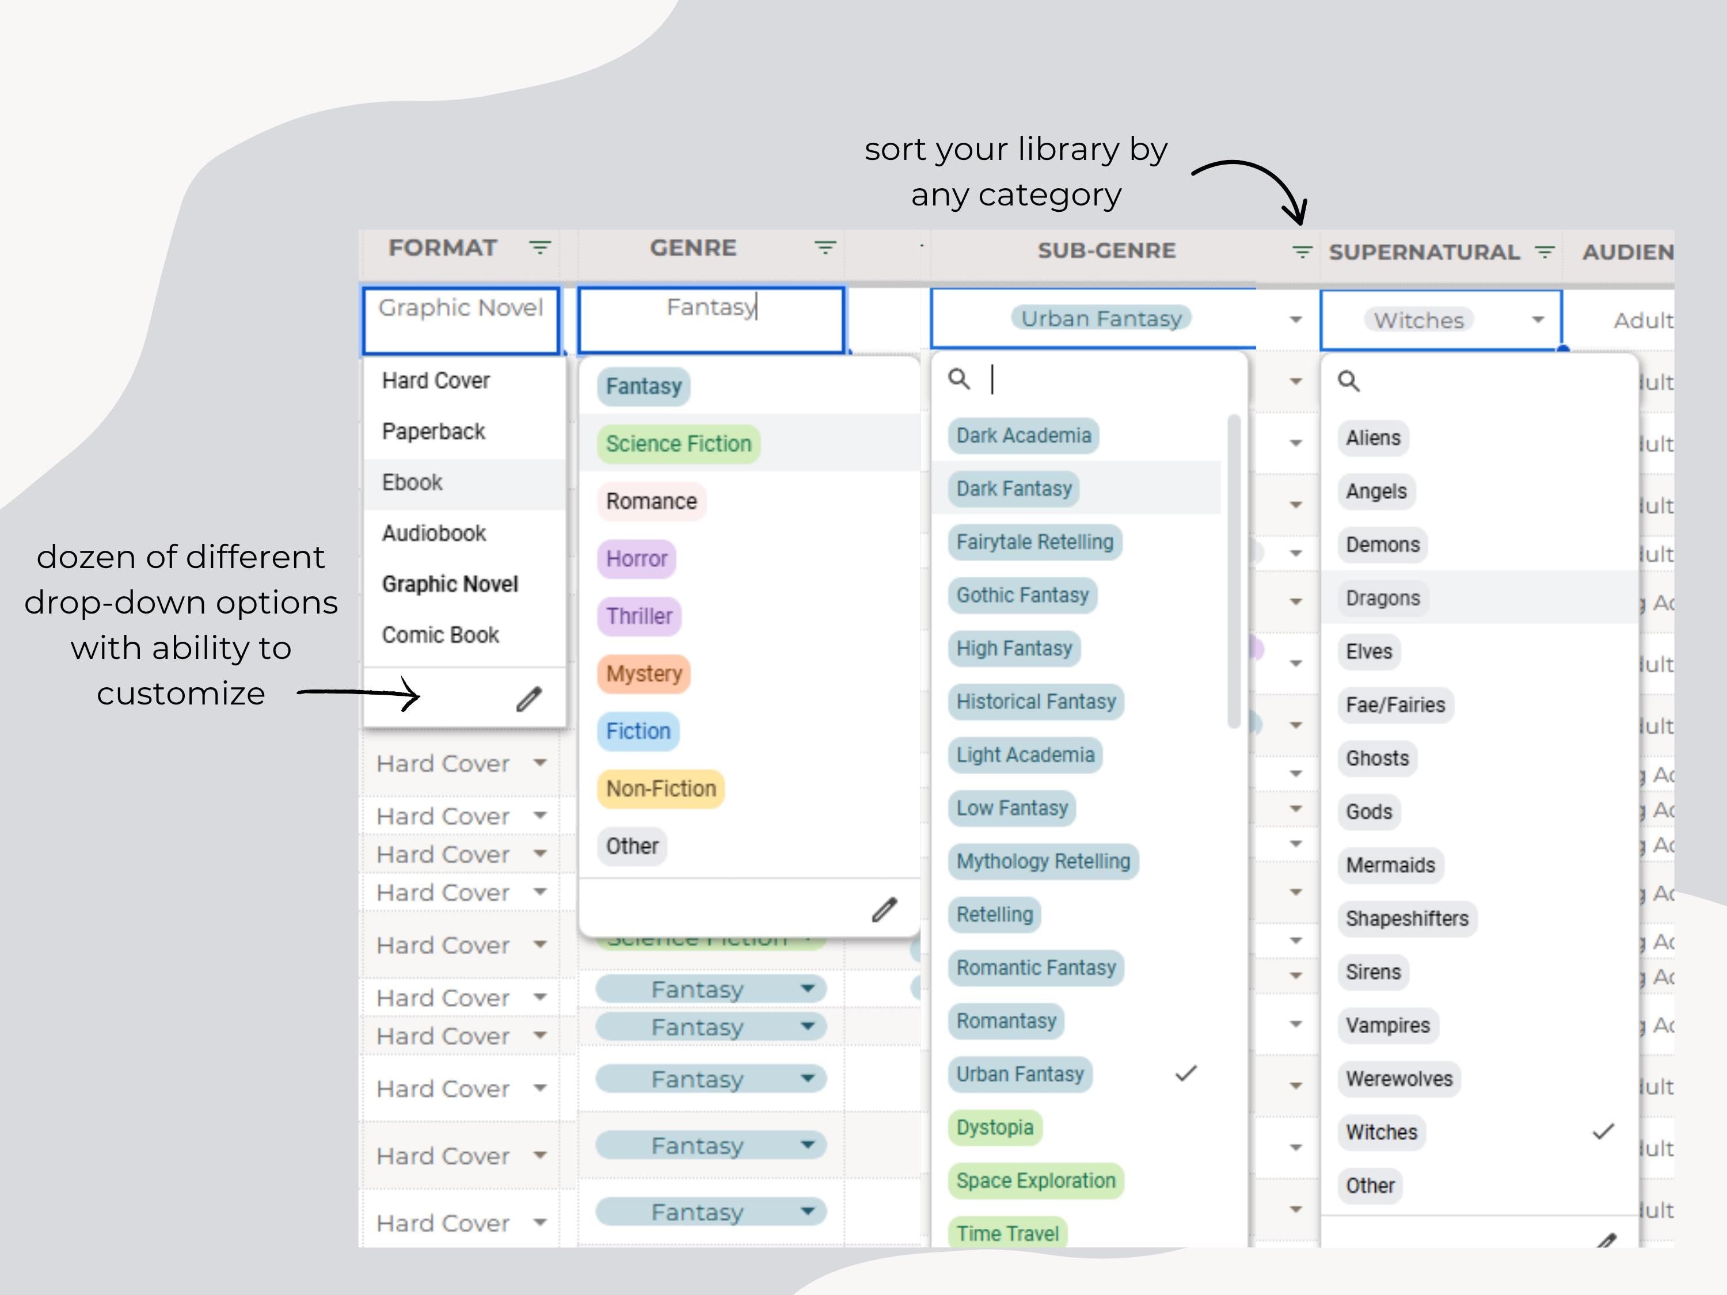Viewport: 1727px width, 1295px height.
Task: Click the SUPERNATURAL column filter icon
Action: click(1545, 252)
